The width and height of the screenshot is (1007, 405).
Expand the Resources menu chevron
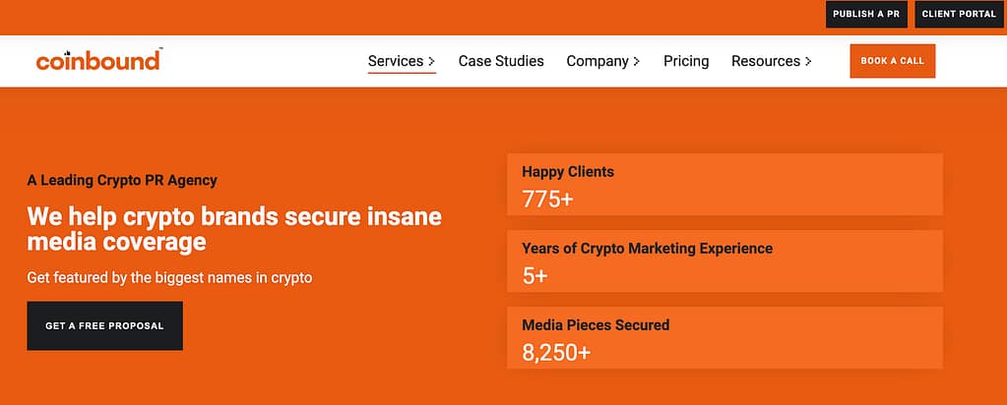pyautogui.click(x=808, y=62)
